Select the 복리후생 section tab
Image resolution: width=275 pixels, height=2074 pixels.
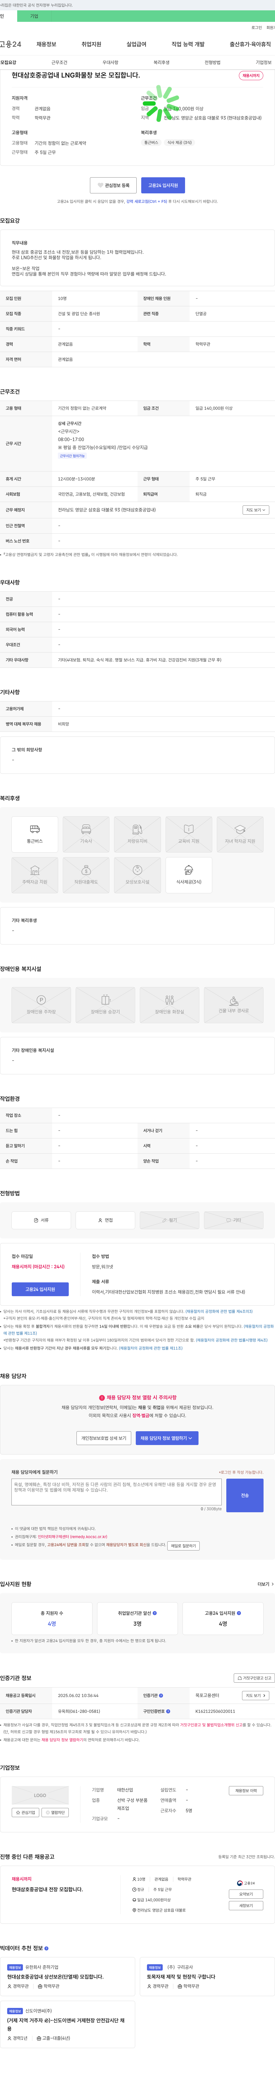(161, 62)
